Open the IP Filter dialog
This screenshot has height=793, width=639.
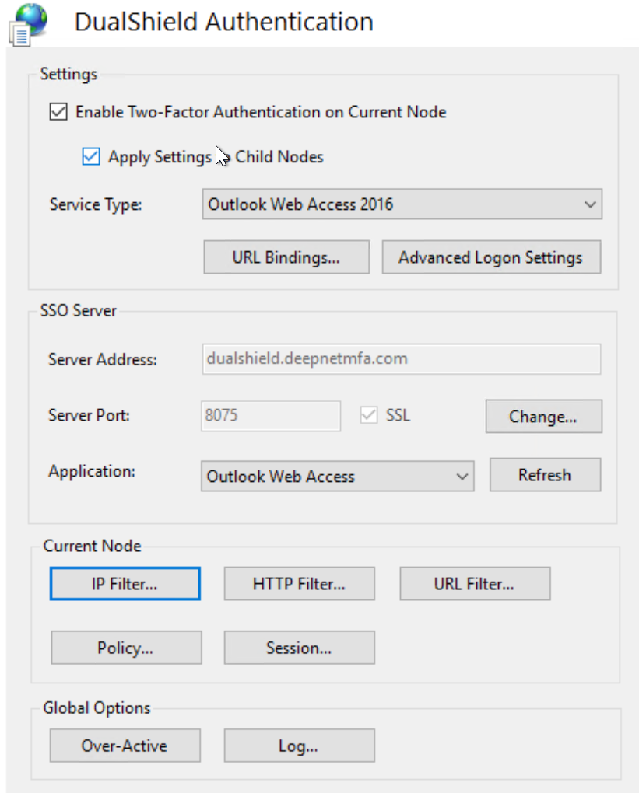coord(125,584)
